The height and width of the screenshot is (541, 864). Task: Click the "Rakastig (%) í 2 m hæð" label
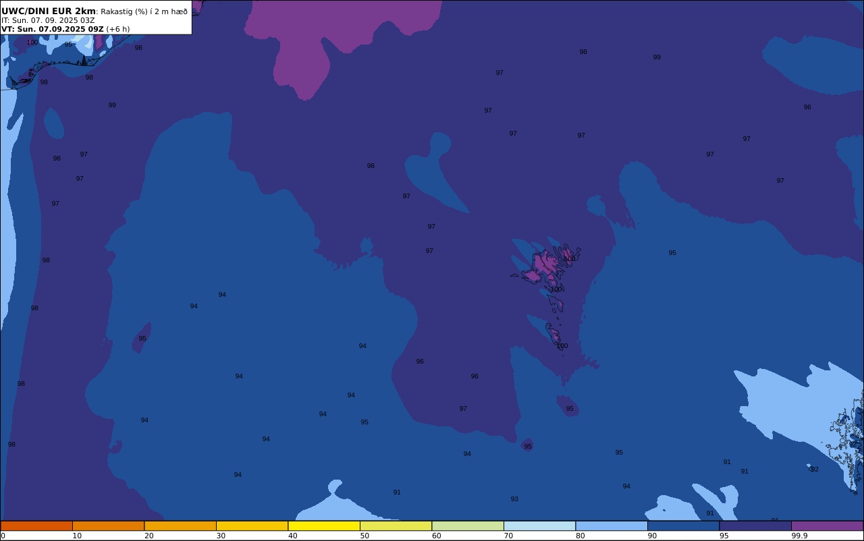144,11
